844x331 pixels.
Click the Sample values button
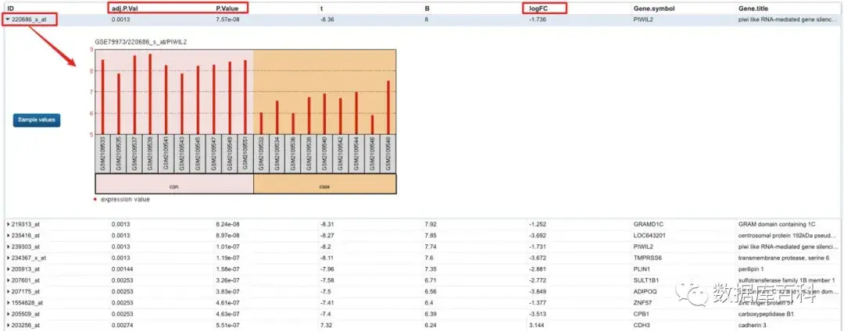37,120
